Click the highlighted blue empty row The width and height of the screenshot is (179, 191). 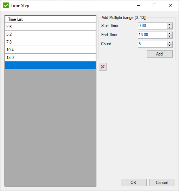point(50,65)
